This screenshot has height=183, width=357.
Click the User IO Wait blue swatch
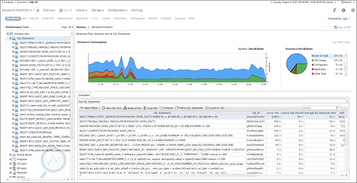click(x=312, y=56)
